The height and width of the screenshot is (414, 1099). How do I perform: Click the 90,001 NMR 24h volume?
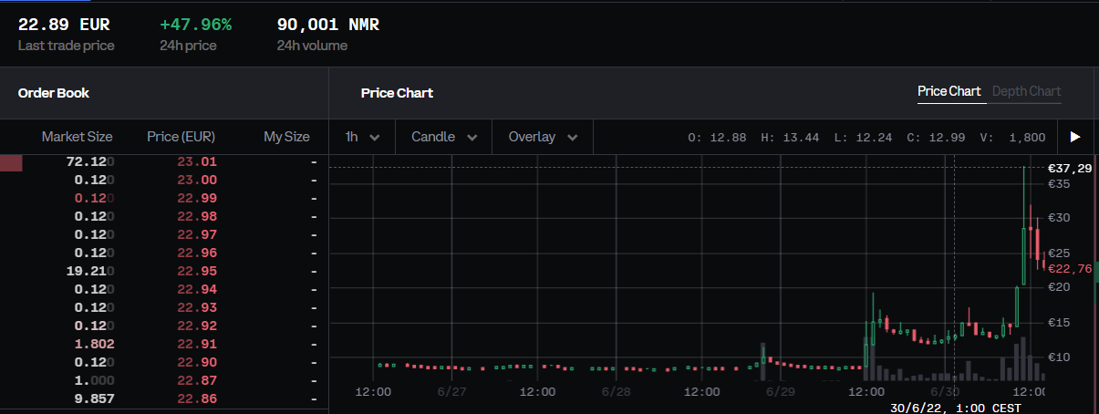click(x=327, y=25)
